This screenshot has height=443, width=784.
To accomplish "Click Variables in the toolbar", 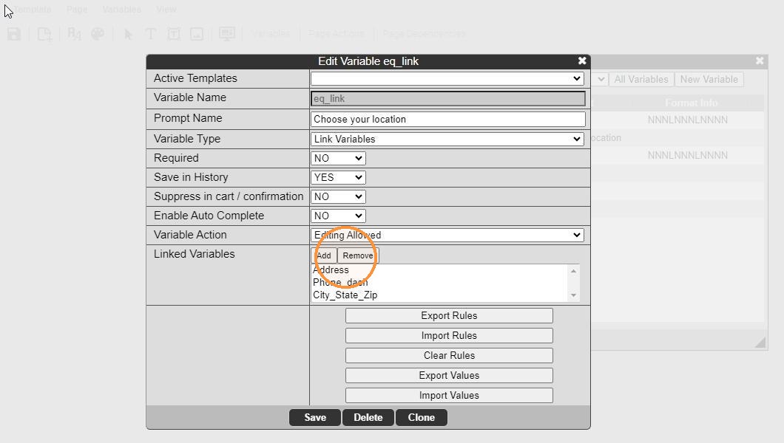I will [x=271, y=33].
